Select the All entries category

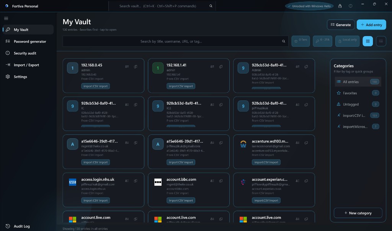[x=358, y=82]
